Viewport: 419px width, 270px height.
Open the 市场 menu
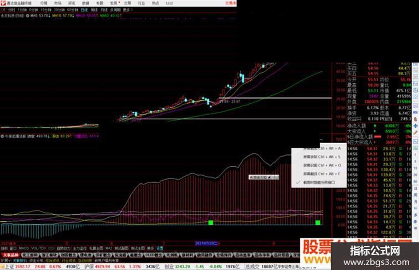[58, 3]
